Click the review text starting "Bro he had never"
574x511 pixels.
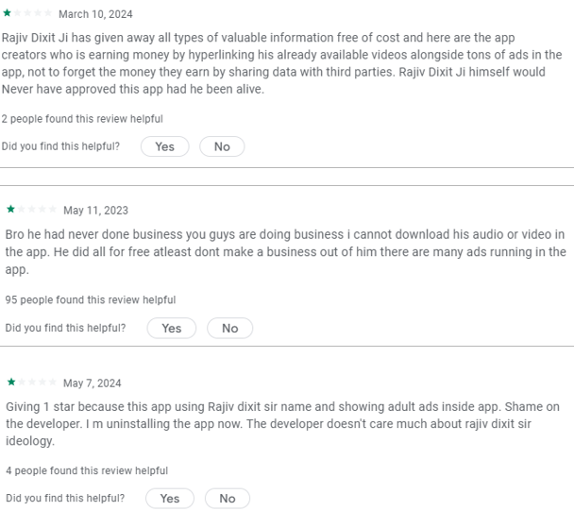coord(285,251)
